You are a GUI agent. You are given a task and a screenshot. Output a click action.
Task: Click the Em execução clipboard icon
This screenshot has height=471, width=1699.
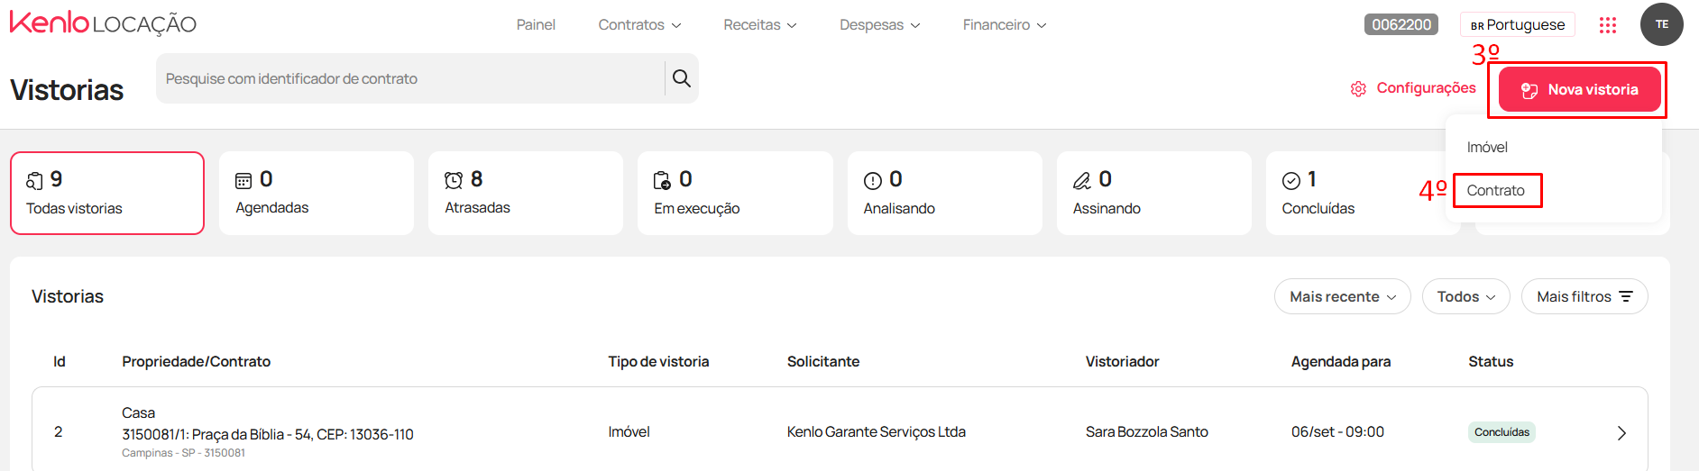[662, 181]
